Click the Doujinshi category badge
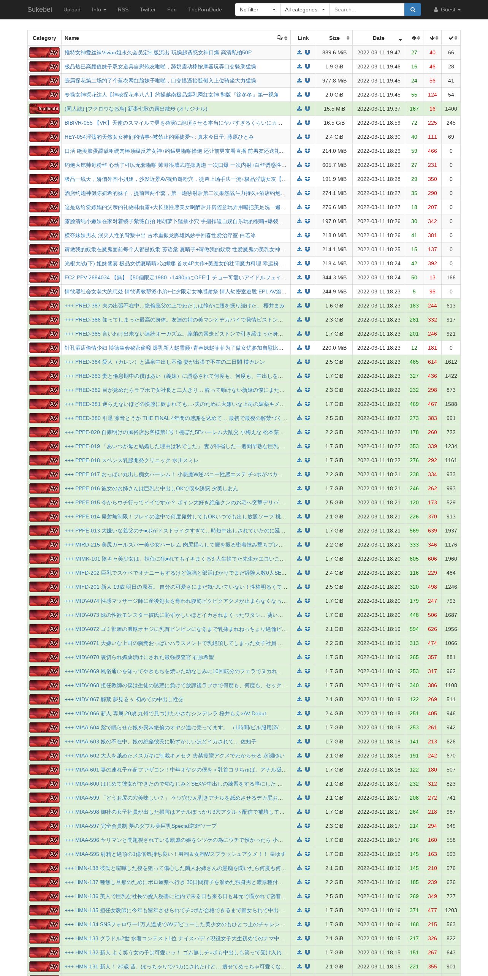This screenshot has height=976, width=488. click(44, 109)
